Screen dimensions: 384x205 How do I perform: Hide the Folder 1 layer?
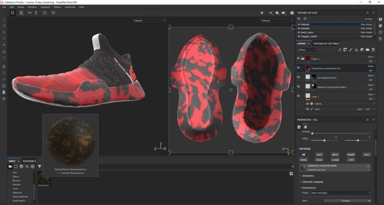pyautogui.click(x=298, y=58)
